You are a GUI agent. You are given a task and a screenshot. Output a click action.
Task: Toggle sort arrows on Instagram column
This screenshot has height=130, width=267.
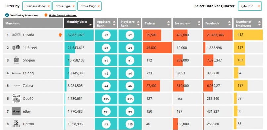(x=199, y=23)
